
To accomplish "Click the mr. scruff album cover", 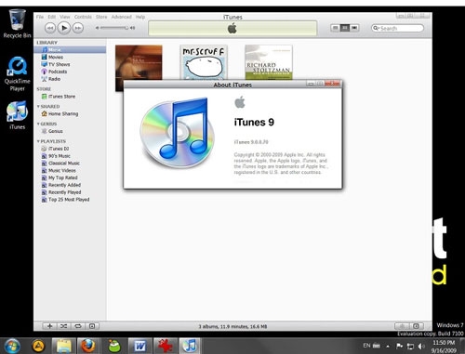I will coord(204,62).
